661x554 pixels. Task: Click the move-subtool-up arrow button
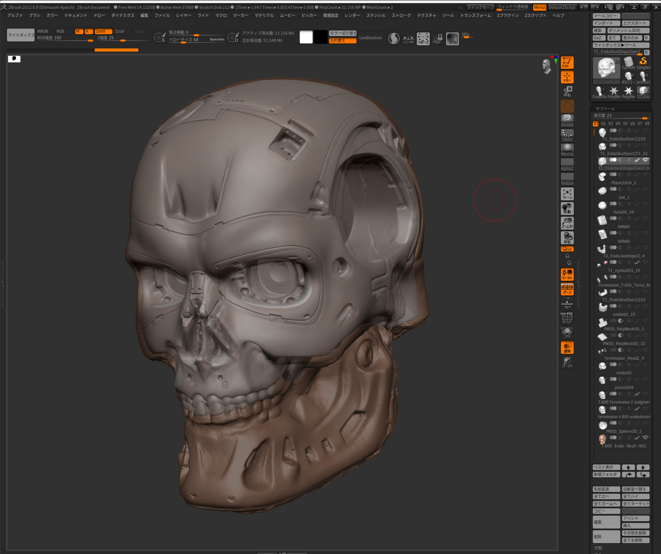click(628, 467)
